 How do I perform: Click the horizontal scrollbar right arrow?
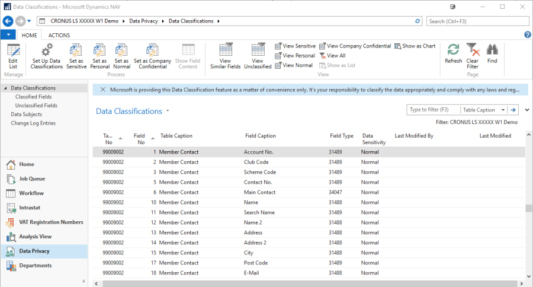(521, 283)
